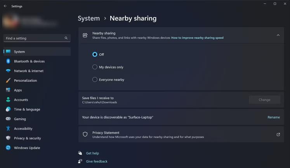Image resolution: width=290 pixels, height=168 pixels.
Task: Open Network & internet settings
Action: tap(37, 70)
